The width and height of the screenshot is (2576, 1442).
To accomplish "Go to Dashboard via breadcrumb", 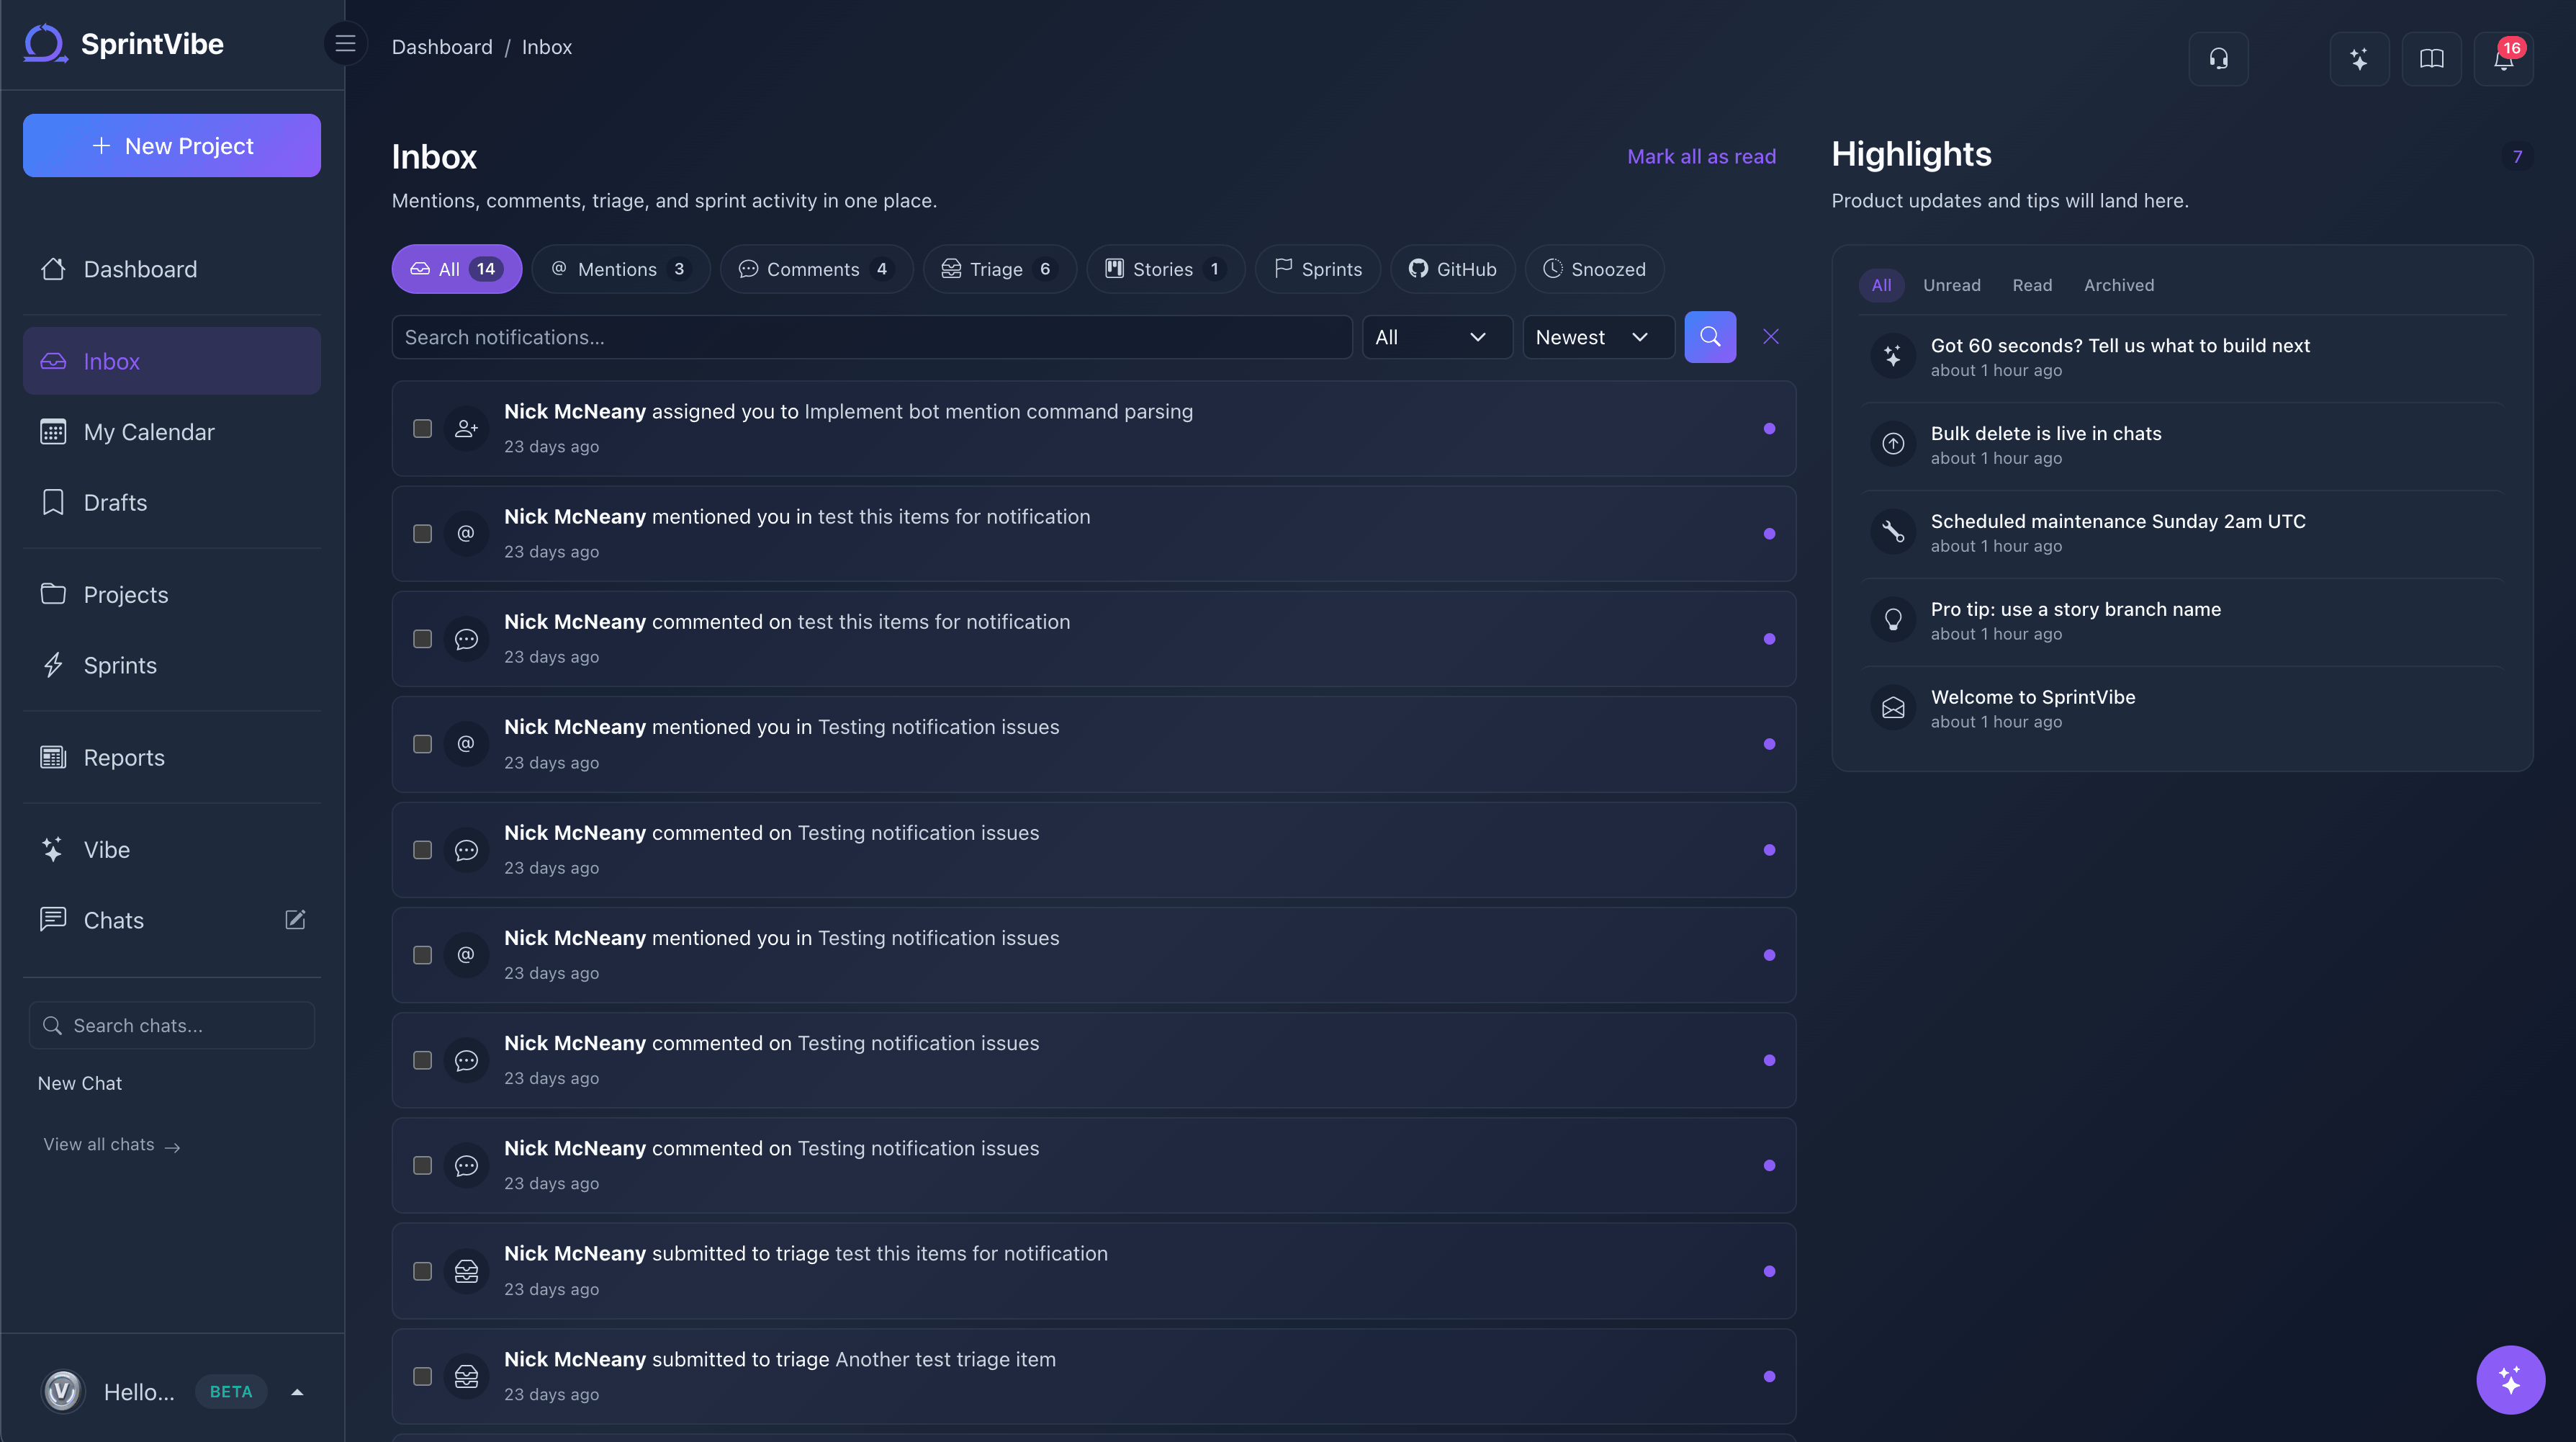I will click(442, 47).
